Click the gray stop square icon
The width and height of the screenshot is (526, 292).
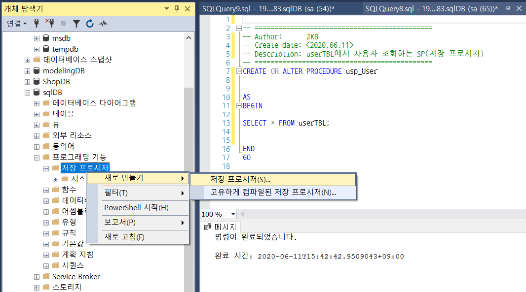point(63,23)
